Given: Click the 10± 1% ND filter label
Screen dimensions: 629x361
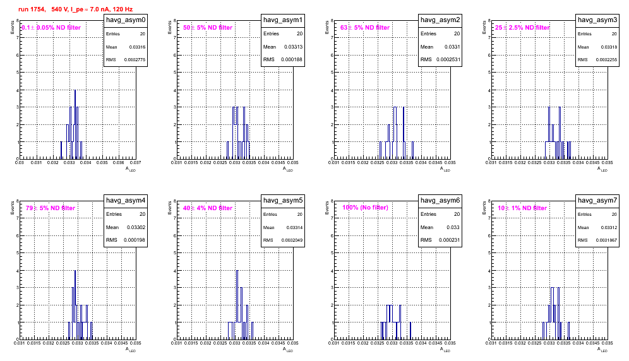Looking at the screenshot, I should [522, 208].
